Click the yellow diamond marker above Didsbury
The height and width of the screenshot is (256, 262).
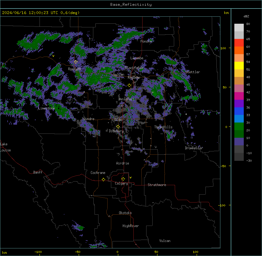[118, 127]
